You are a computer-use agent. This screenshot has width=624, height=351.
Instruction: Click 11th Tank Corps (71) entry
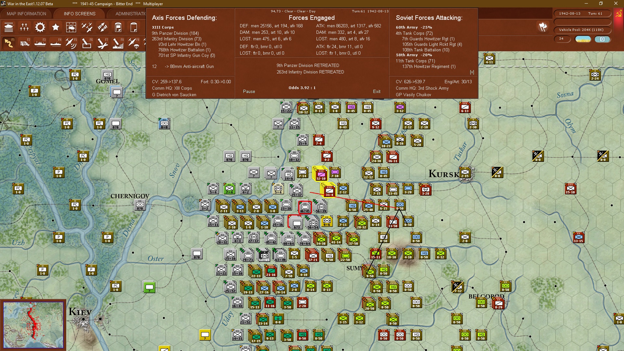click(415, 61)
